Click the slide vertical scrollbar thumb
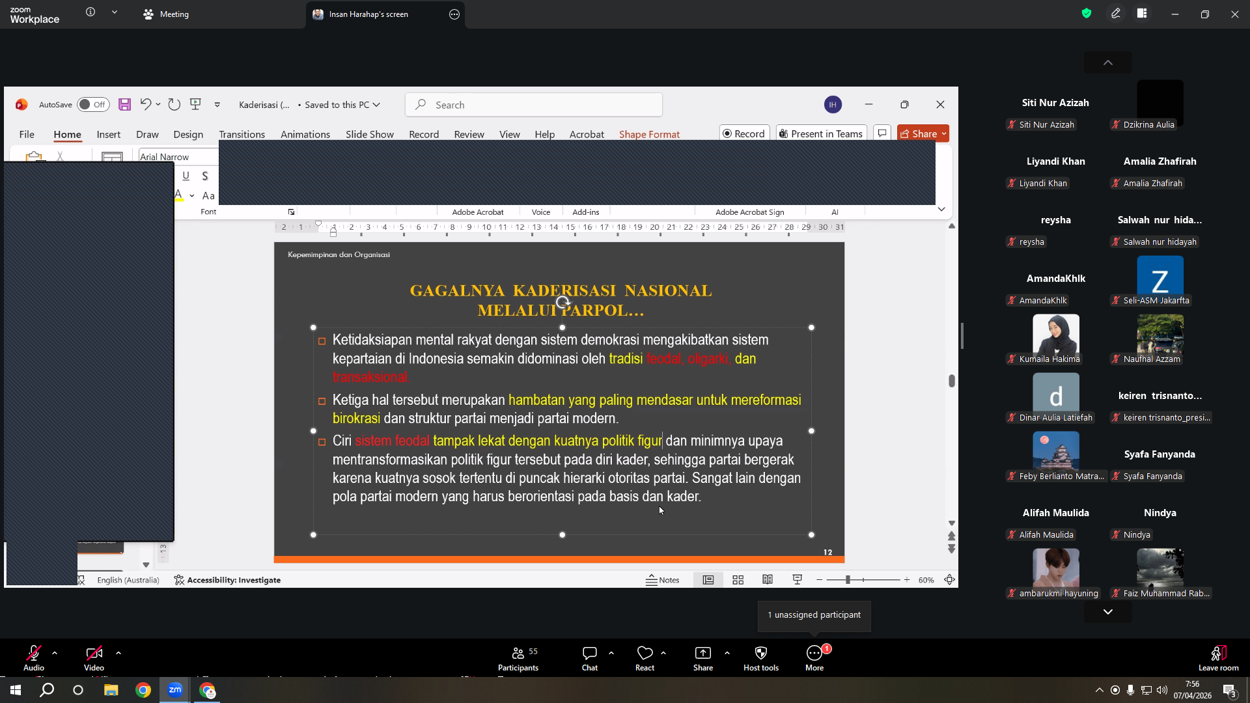Viewport: 1250px width, 703px height. coord(952,381)
